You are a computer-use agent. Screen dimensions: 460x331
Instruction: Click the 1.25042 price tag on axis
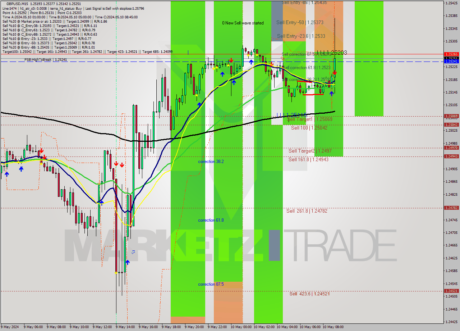451,125
